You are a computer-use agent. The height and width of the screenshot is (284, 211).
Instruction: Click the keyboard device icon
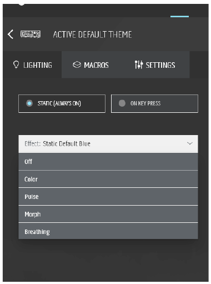31,34
